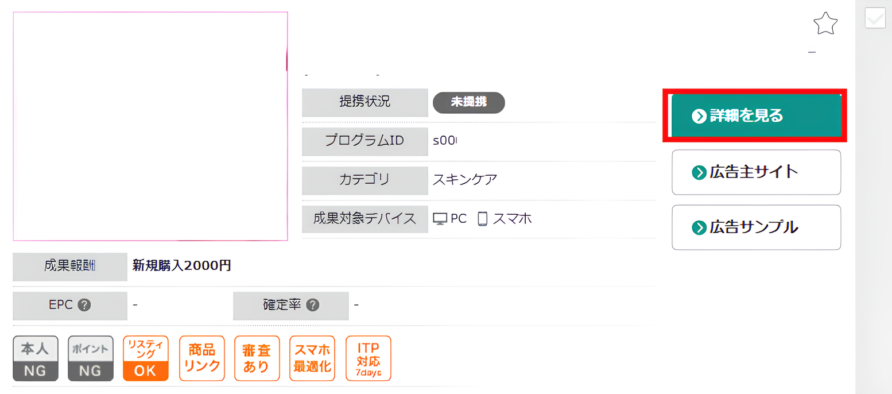
Task: Click the 確定率 help question mark icon
Action: coord(313,305)
